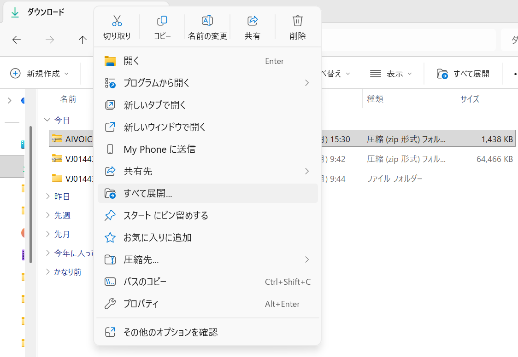The image size is (518, 357).
Task: Open the '表示' view dropdown
Action: pos(391,74)
